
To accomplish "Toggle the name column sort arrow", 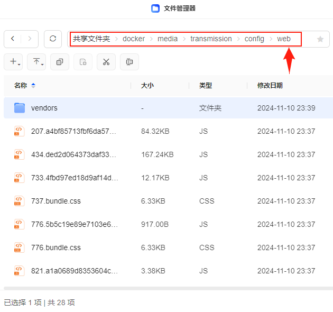I will pos(33,86).
